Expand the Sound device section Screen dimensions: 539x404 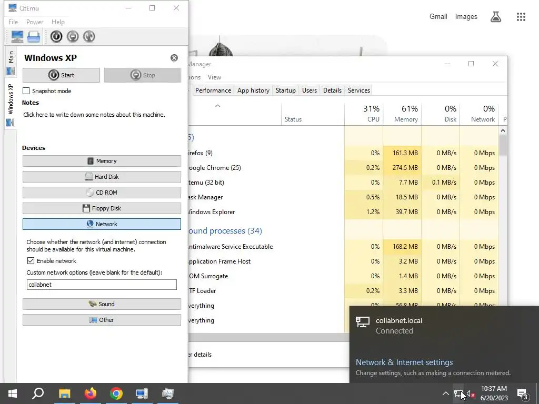[102, 304]
